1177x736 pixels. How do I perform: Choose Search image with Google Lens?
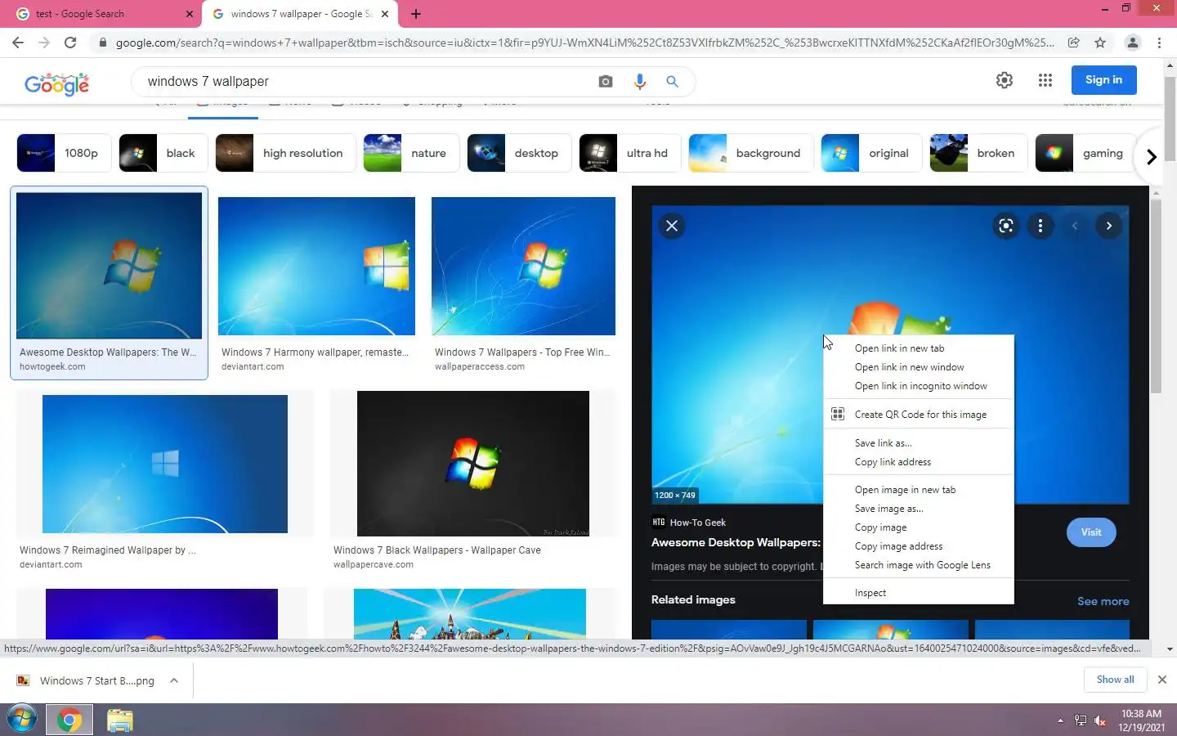click(x=919, y=565)
